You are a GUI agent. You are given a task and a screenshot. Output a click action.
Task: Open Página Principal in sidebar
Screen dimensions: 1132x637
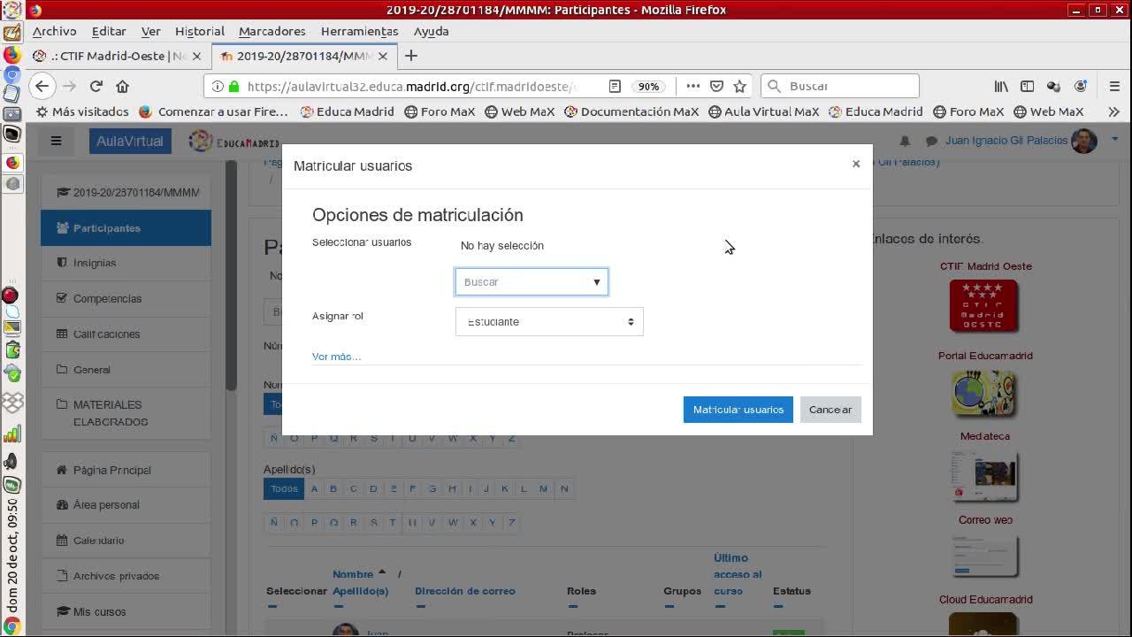click(126, 470)
